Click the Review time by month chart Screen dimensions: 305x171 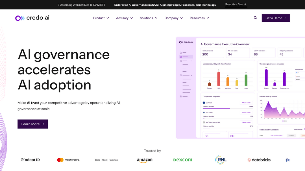pyautogui.click(x=282, y=109)
